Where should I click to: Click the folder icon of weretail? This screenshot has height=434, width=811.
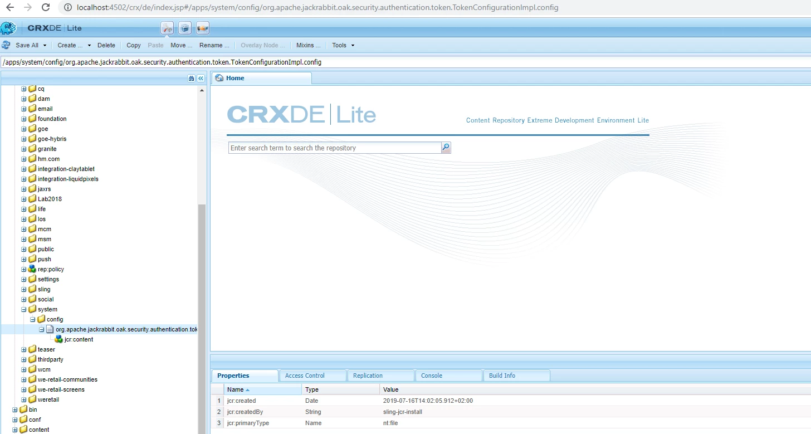coord(32,399)
